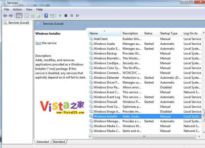Viewport: 205px width, 148px height.
Task: Open the View menu
Action: click(x=29, y=10)
